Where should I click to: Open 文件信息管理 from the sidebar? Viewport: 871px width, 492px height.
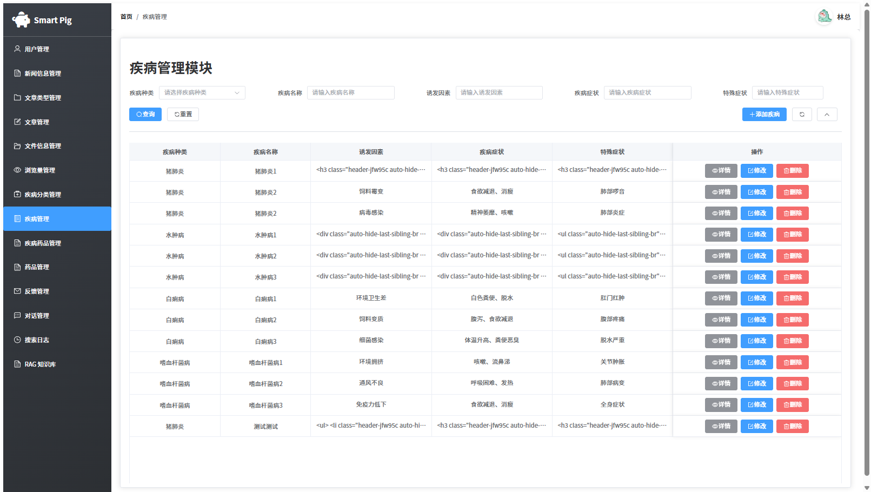click(x=57, y=146)
